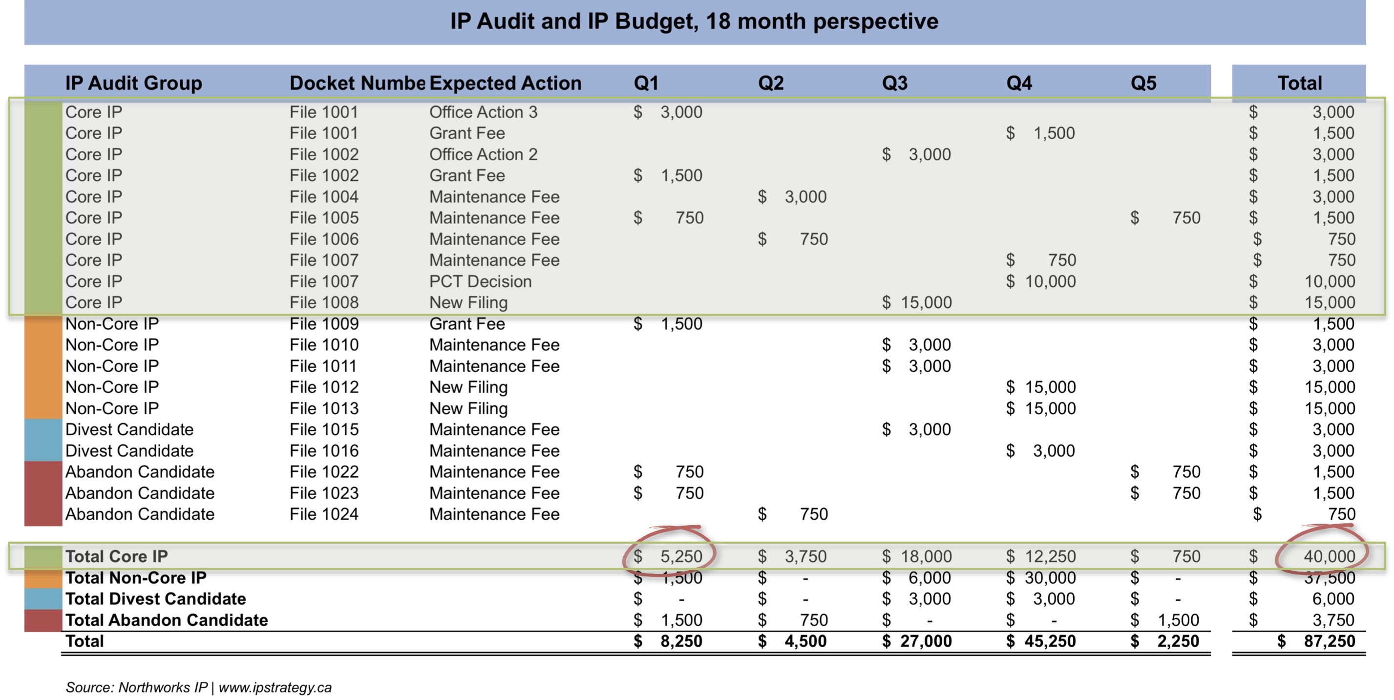
Task: Click the grand total Q3 value 27,000
Action: point(926,641)
